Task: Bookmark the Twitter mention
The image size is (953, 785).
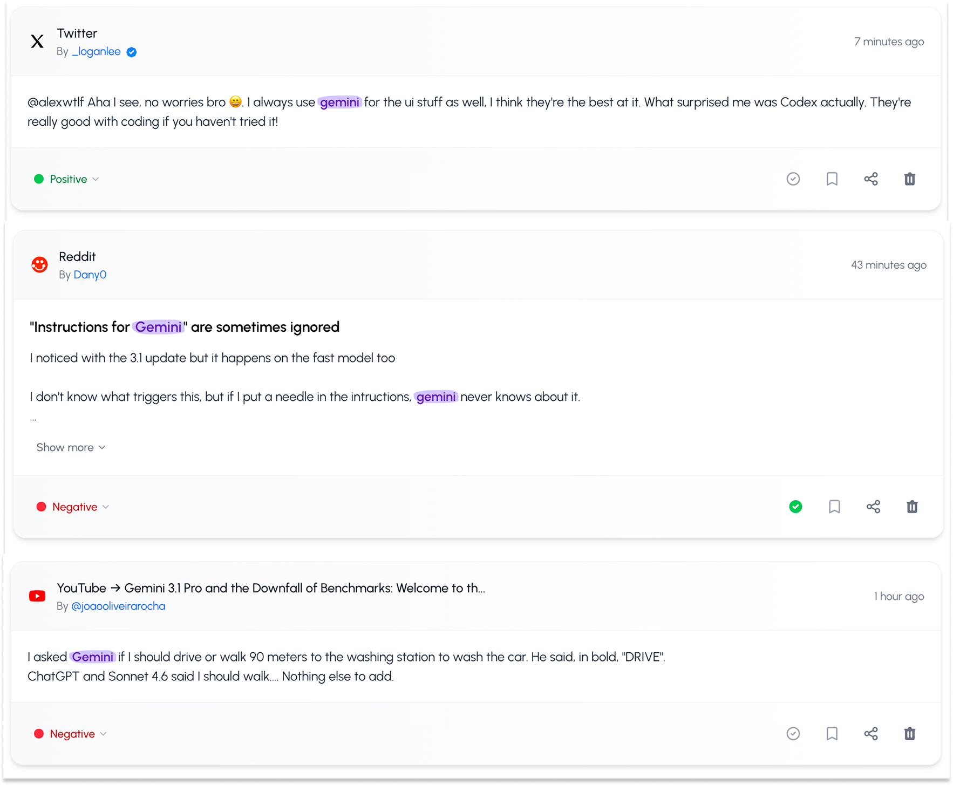Action: [832, 179]
